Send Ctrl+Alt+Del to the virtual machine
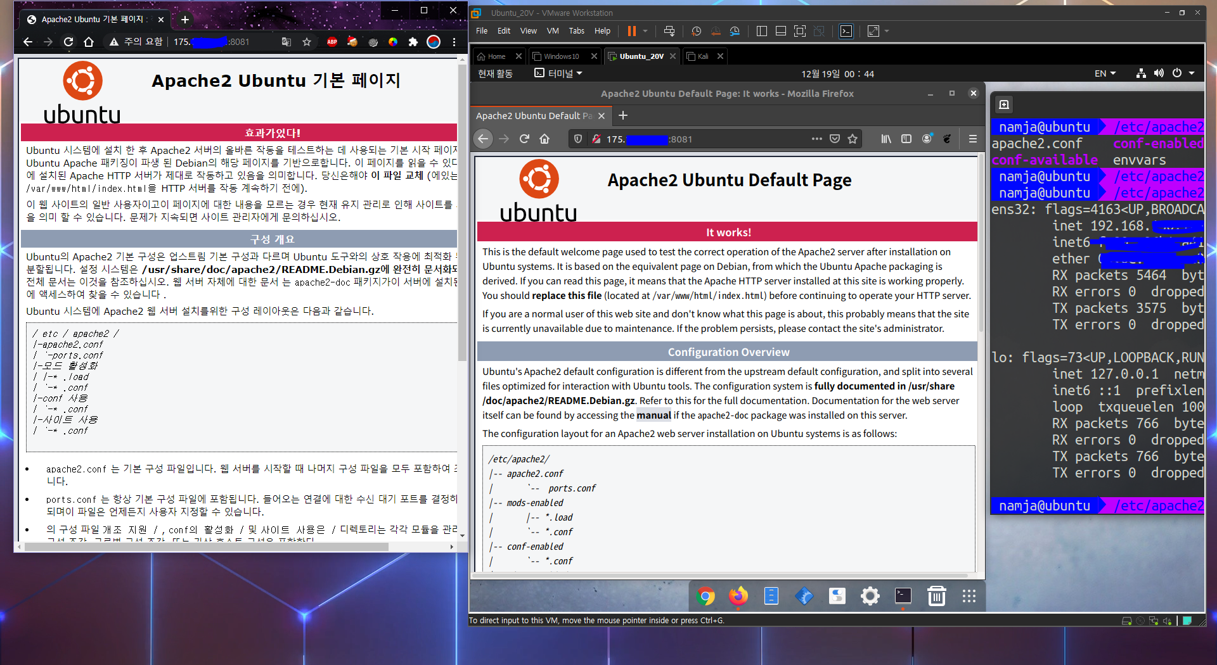The image size is (1217, 665). coord(669,31)
